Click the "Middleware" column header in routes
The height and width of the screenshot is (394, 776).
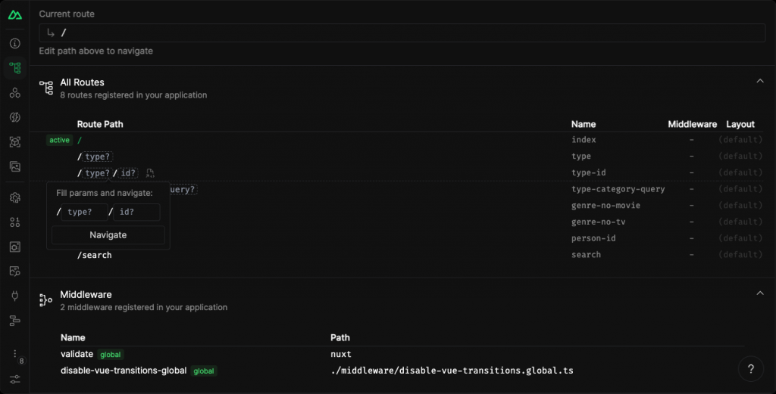pyautogui.click(x=693, y=125)
